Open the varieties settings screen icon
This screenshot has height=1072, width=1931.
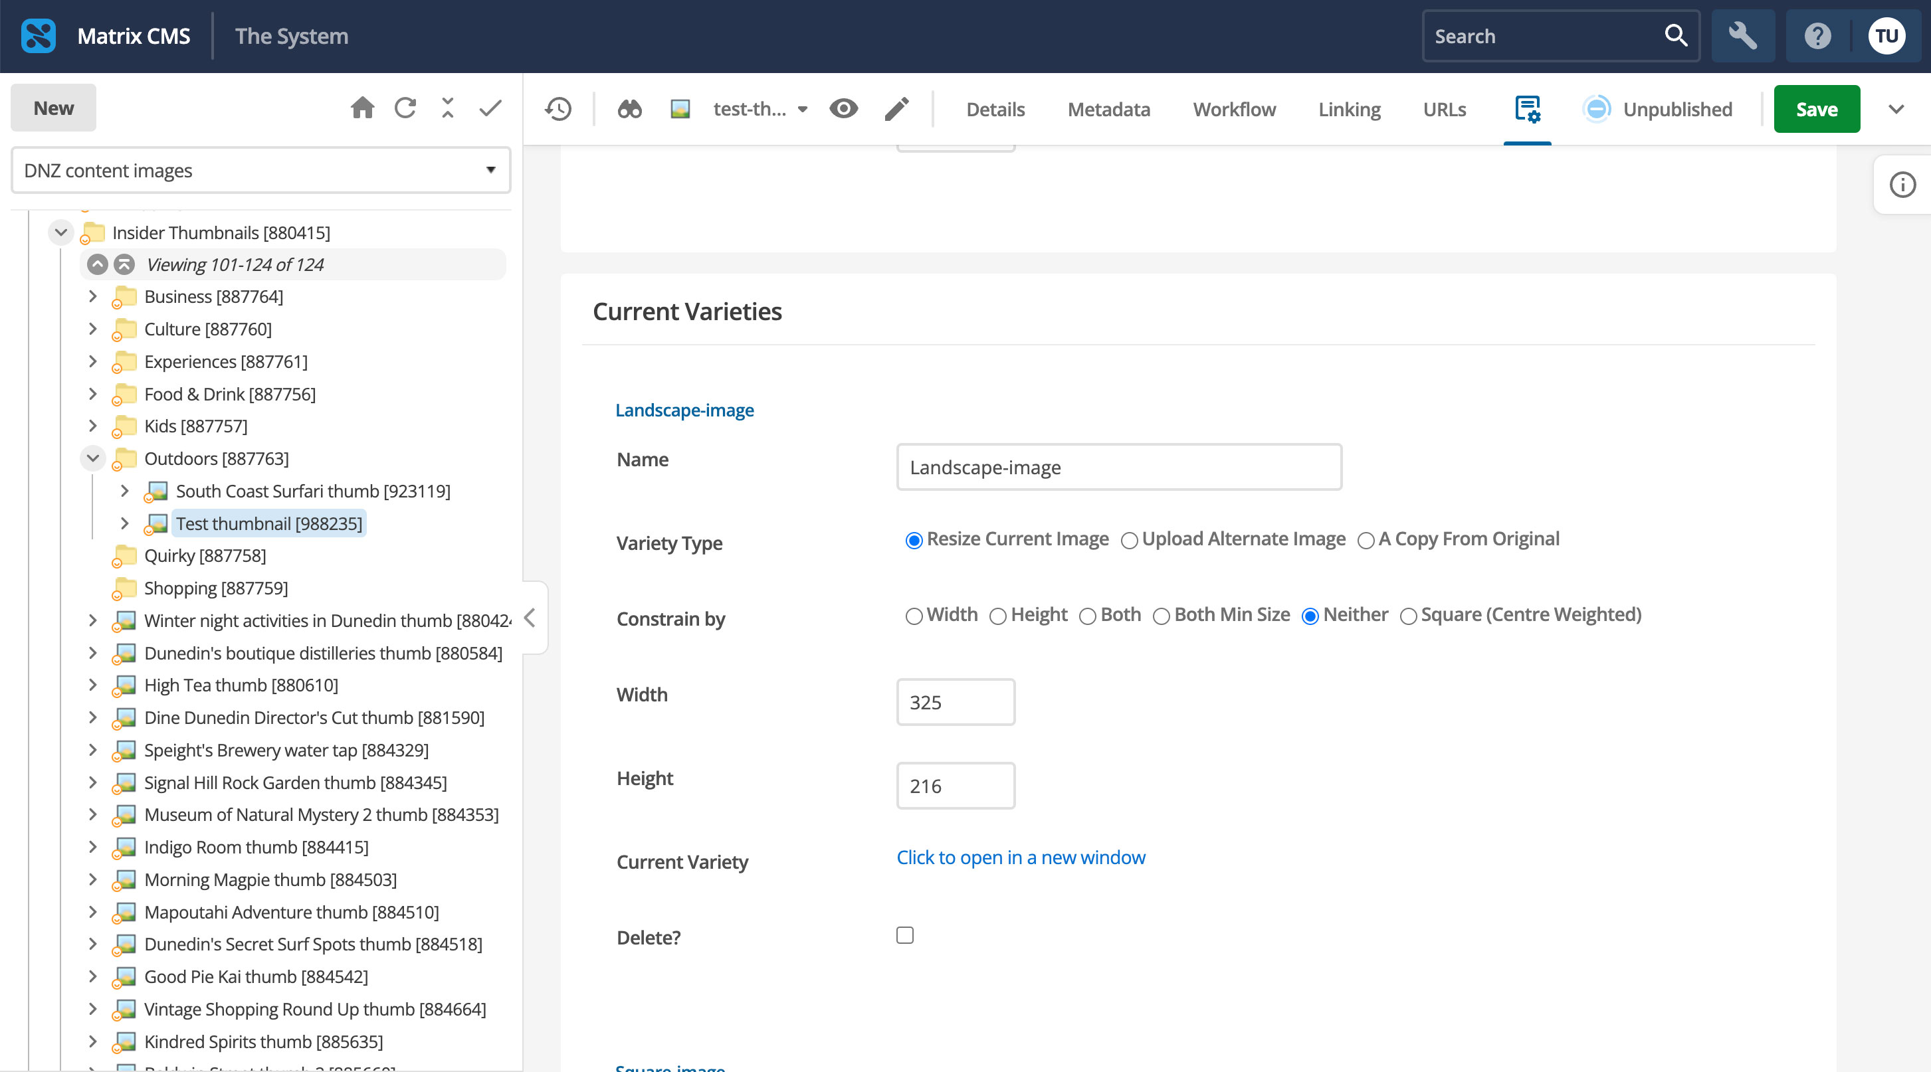pos(1527,110)
